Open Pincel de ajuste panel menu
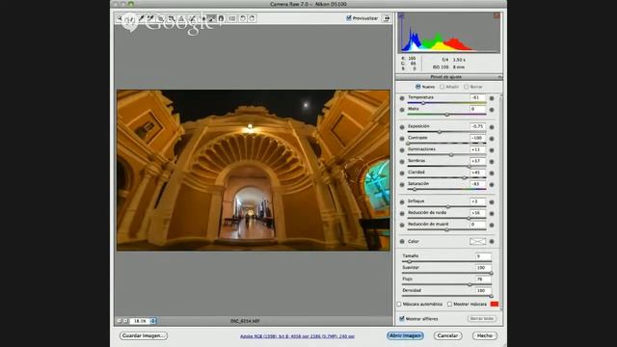 coord(499,77)
